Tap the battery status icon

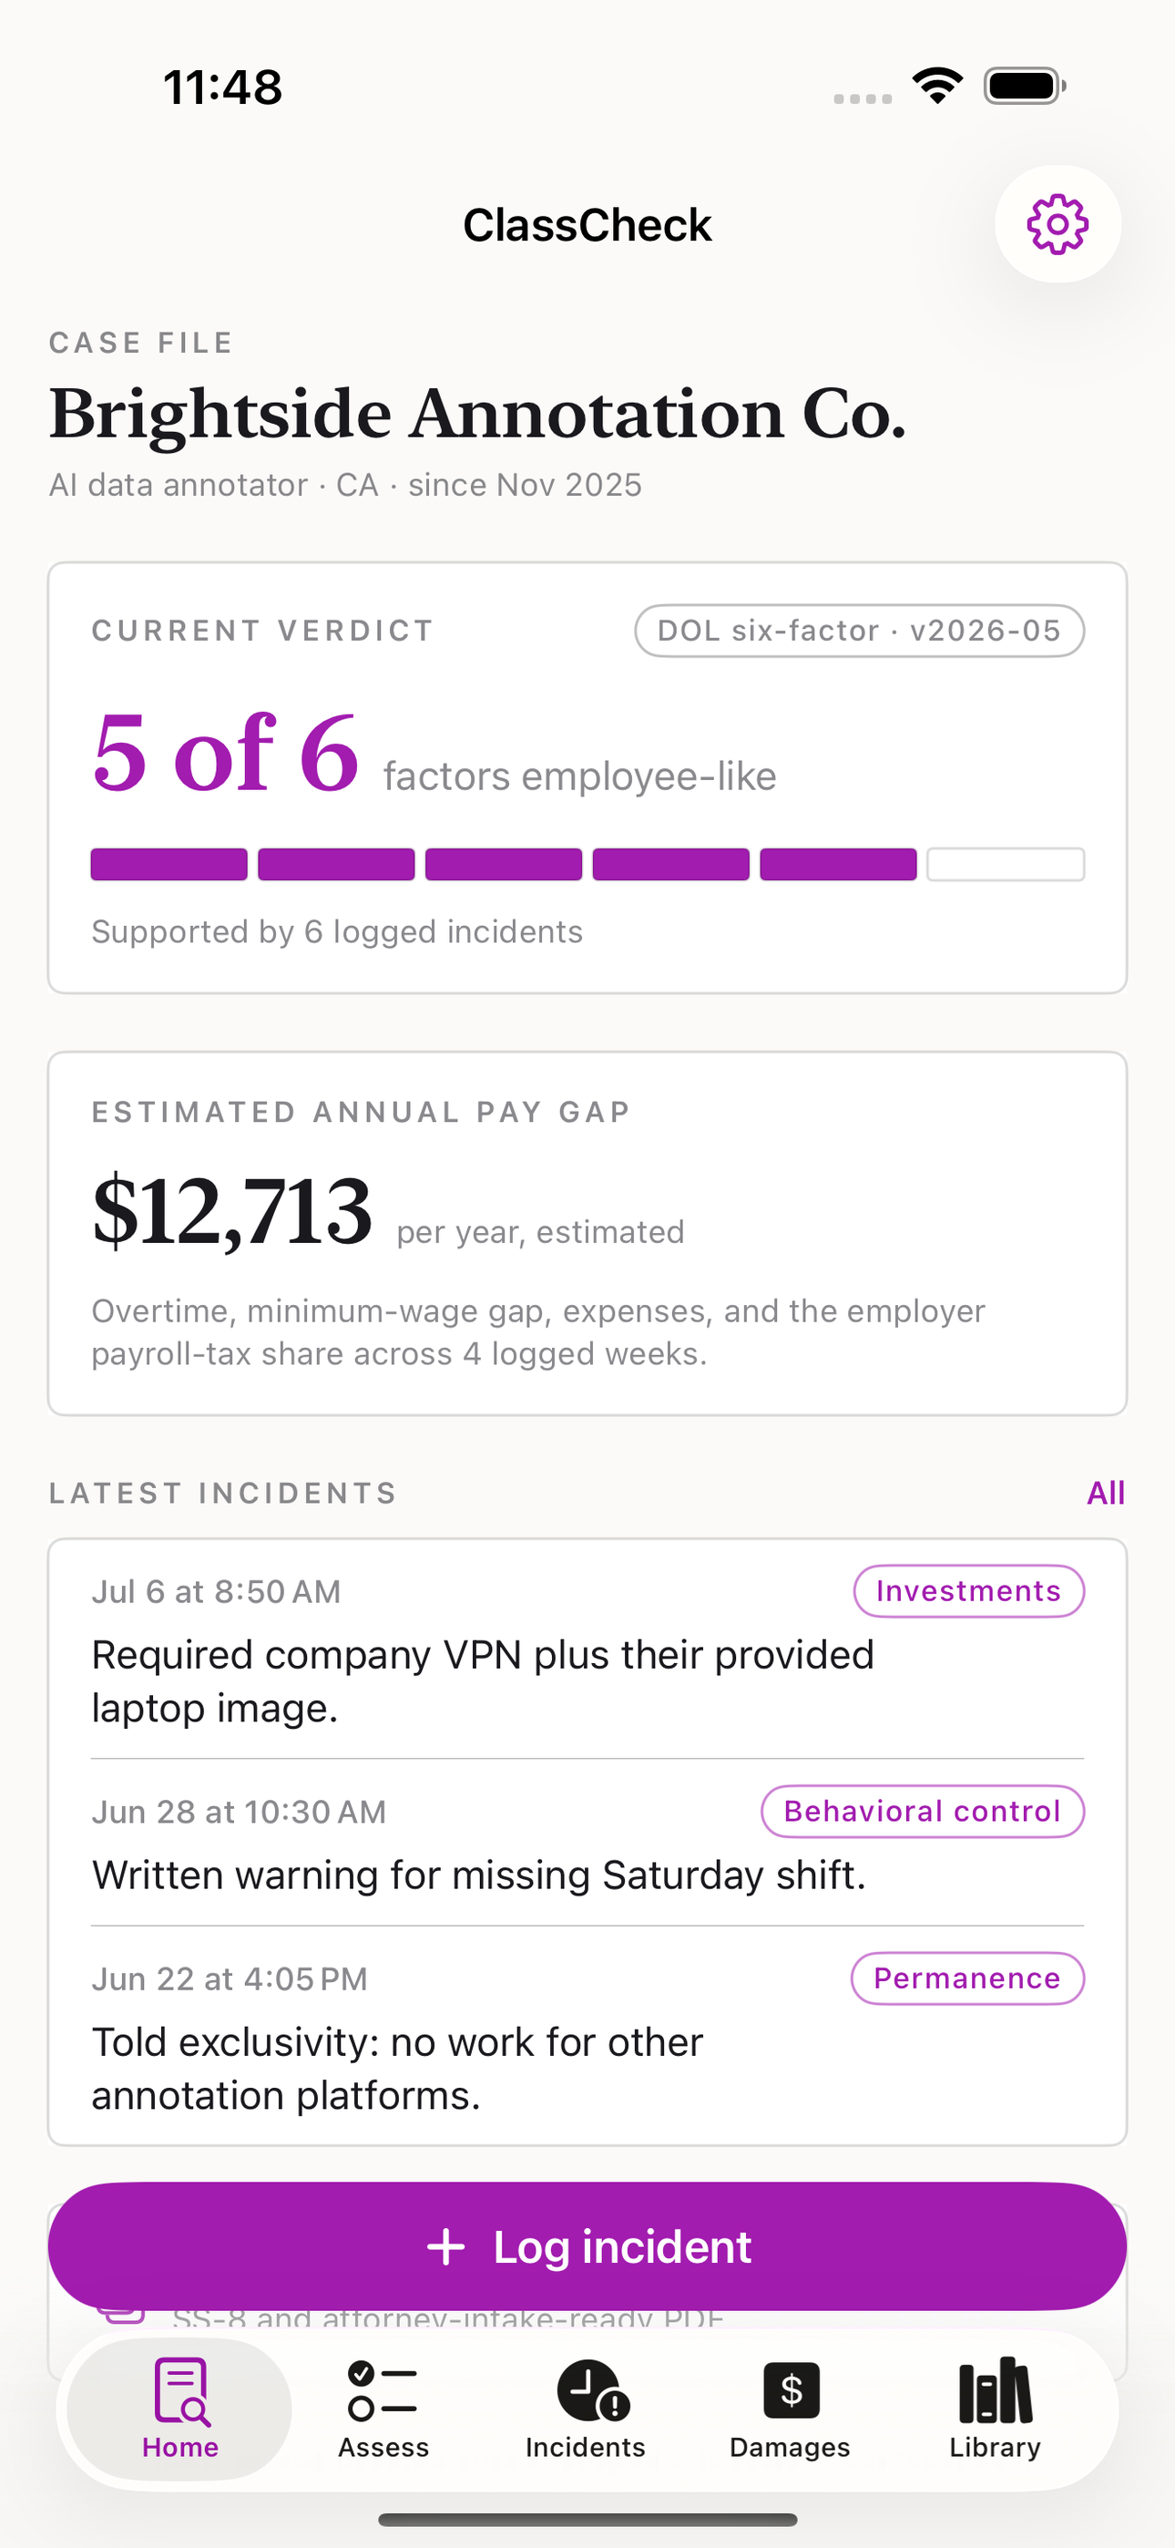click(x=1025, y=86)
